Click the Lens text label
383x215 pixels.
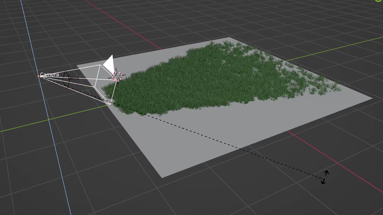point(73,78)
